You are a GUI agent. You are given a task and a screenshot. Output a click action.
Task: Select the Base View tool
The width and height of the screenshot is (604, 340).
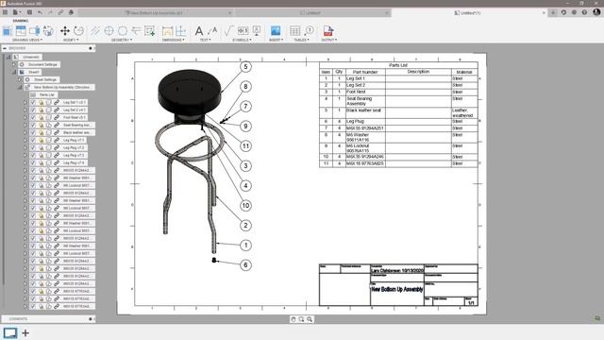click(8, 31)
